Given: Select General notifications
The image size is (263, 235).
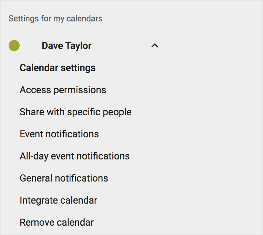Looking at the screenshot, I should tap(64, 178).
